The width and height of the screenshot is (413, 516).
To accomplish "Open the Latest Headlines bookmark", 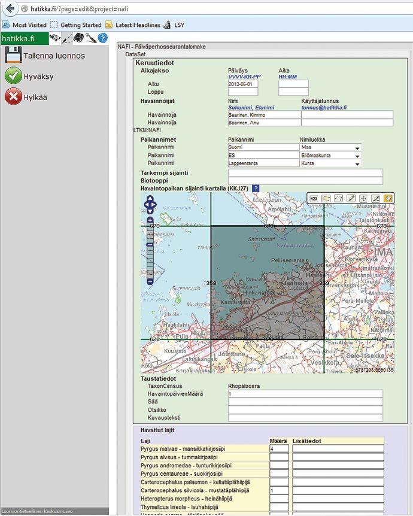I will point(133,25).
